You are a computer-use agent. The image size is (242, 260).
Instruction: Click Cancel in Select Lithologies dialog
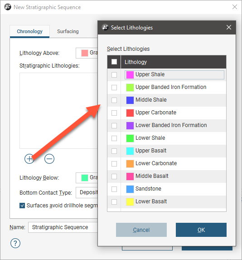(x=141, y=230)
